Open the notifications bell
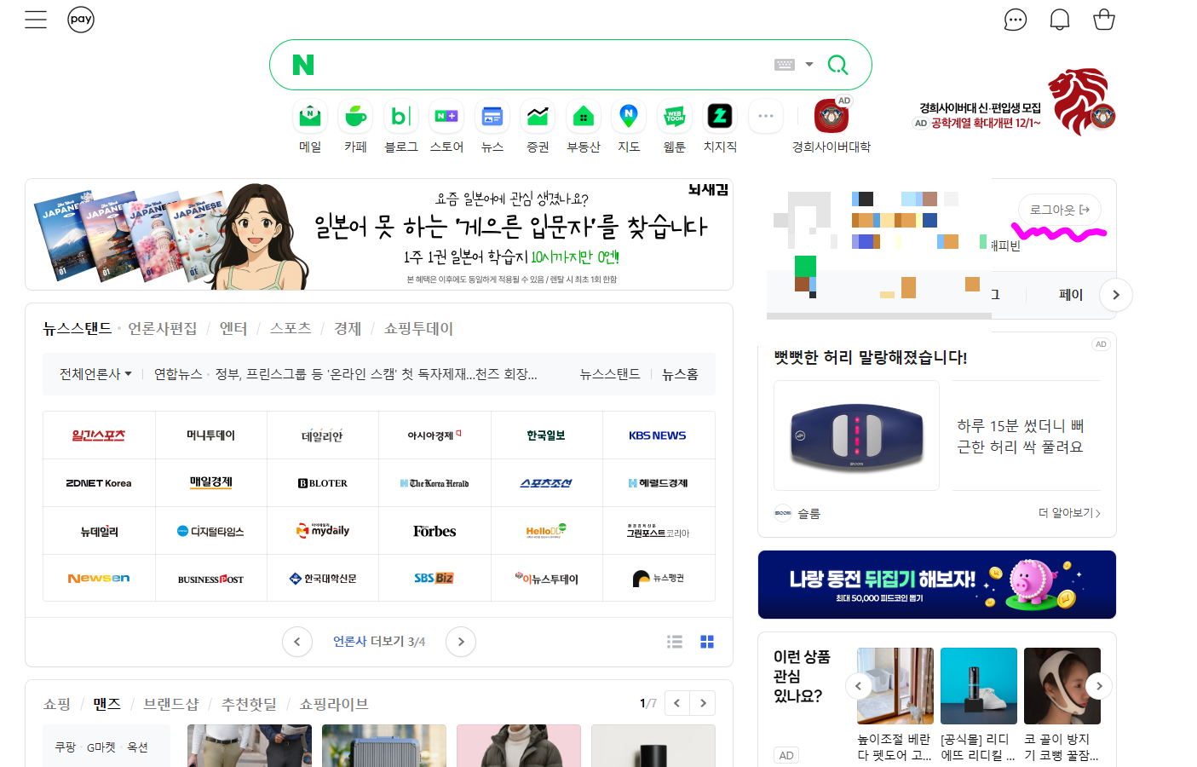 coord(1060,20)
